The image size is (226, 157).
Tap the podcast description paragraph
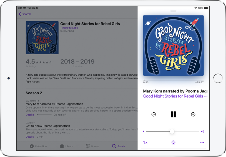(82, 78)
